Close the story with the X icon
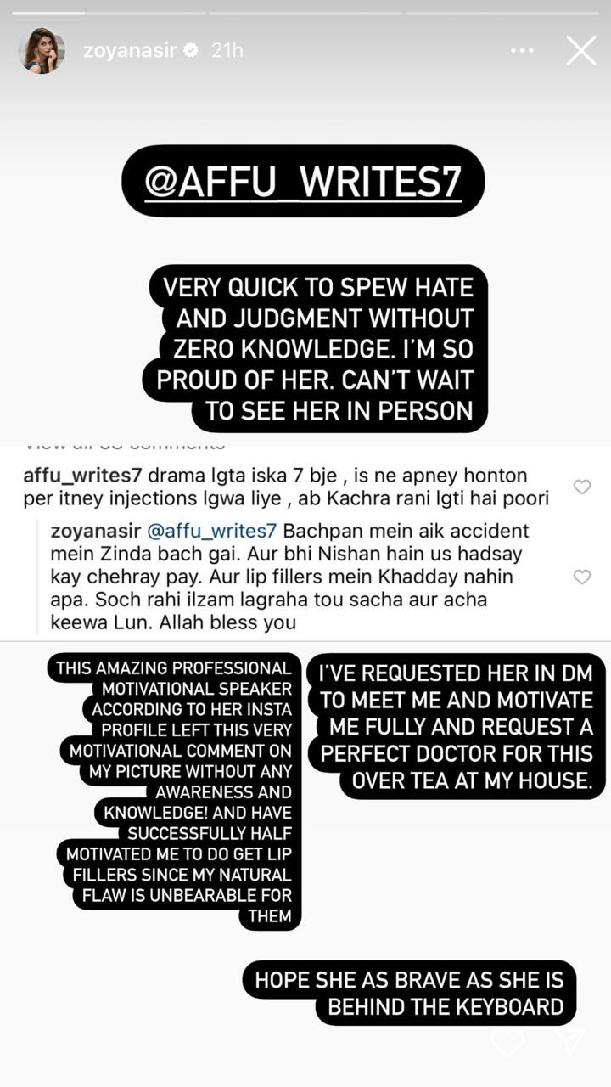The height and width of the screenshot is (1087, 611). 581,51
